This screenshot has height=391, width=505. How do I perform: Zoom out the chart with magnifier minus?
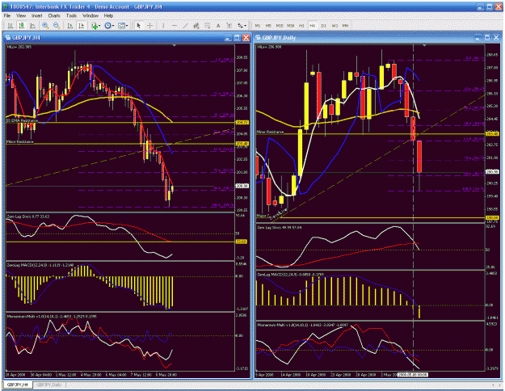(x=57, y=26)
